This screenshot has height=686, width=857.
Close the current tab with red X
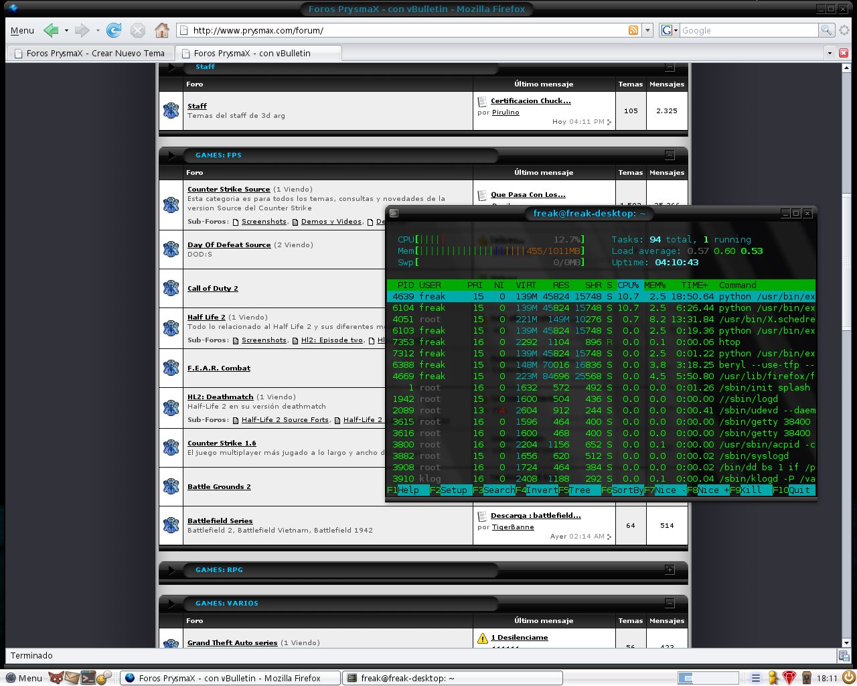[844, 53]
